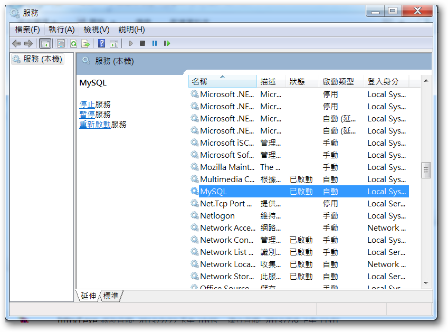Sort by the 名稱 column header

(x=199, y=82)
